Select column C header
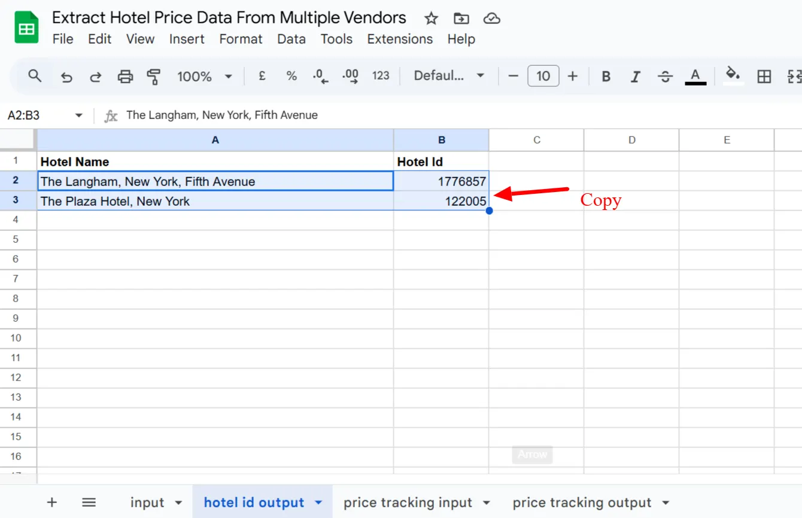 (x=537, y=140)
